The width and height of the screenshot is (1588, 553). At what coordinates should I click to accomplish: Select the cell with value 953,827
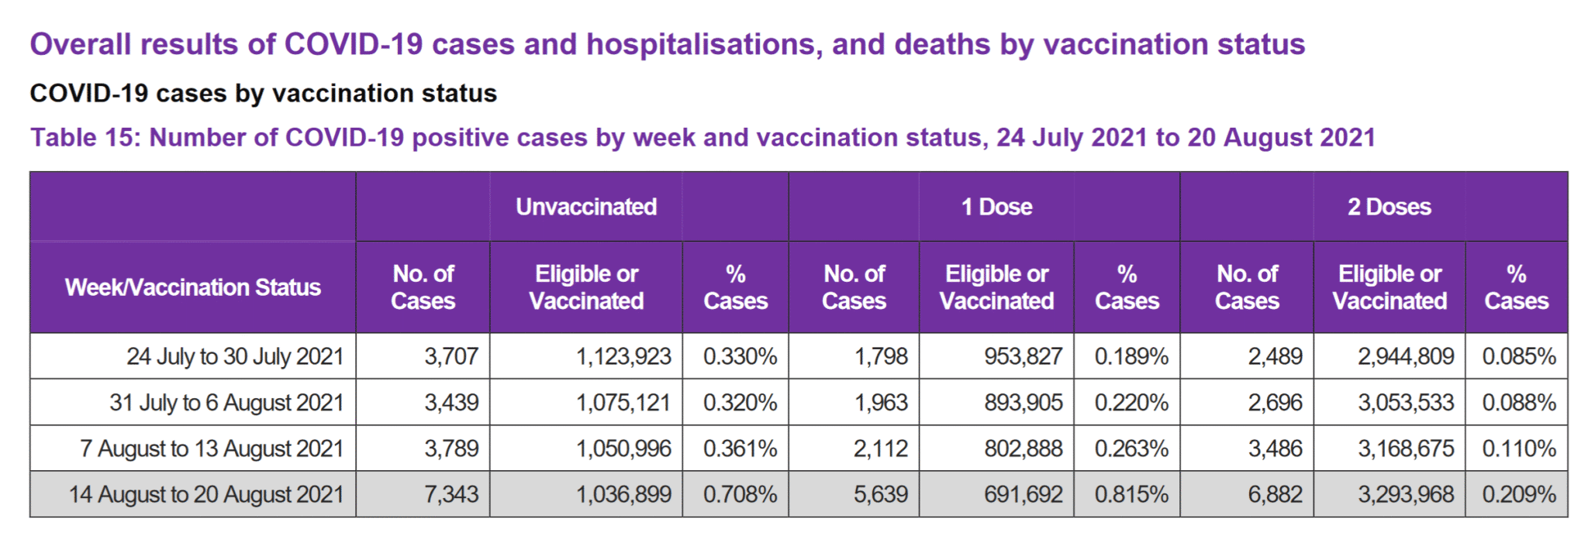(1023, 356)
